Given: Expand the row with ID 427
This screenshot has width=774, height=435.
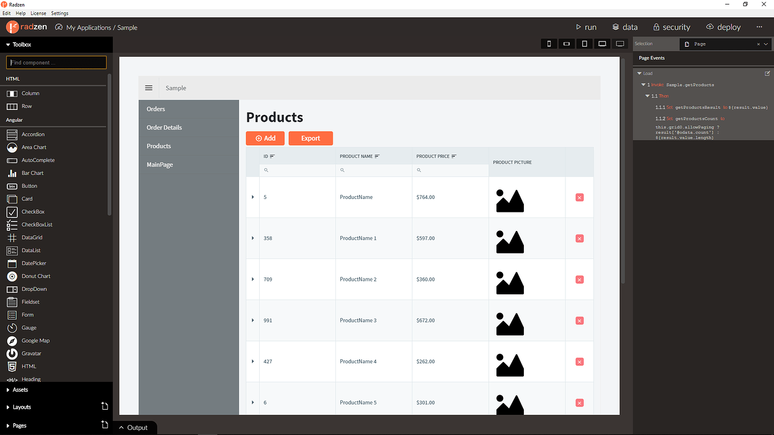Looking at the screenshot, I should pos(253,362).
